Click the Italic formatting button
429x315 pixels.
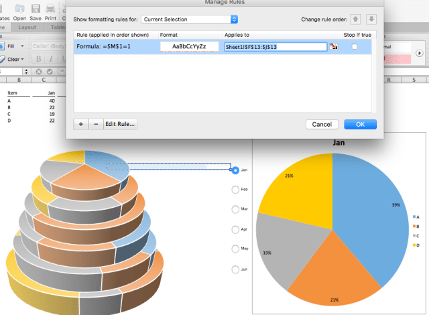(51, 59)
